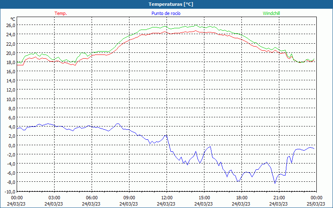The image size is (333, 208).
Task: Select the blue 'Punto de rocío' legend label
Action: click(x=166, y=13)
